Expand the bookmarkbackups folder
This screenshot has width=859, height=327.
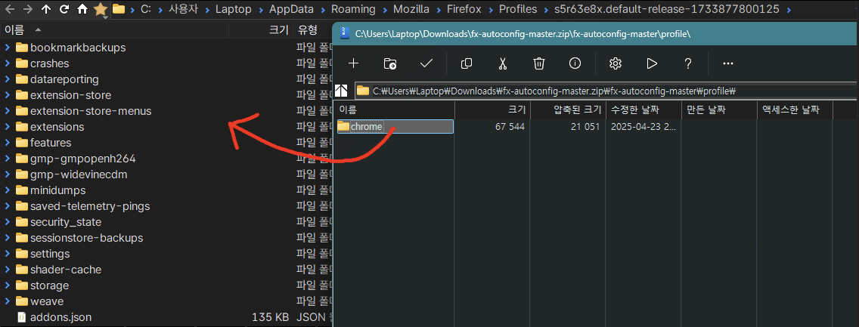pos(7,48)
